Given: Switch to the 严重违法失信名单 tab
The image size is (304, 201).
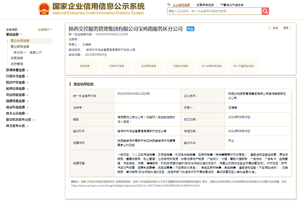Looking at the screenshot, I should click(232, 5).
